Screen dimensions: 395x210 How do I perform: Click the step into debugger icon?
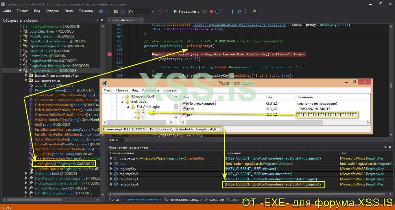(232, 12)
